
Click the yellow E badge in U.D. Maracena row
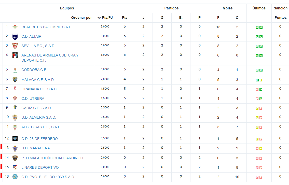[x=261, y=148]
